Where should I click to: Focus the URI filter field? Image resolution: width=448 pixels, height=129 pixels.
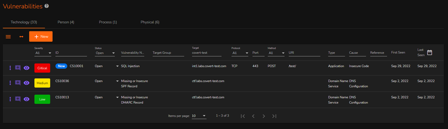(304, 53)
